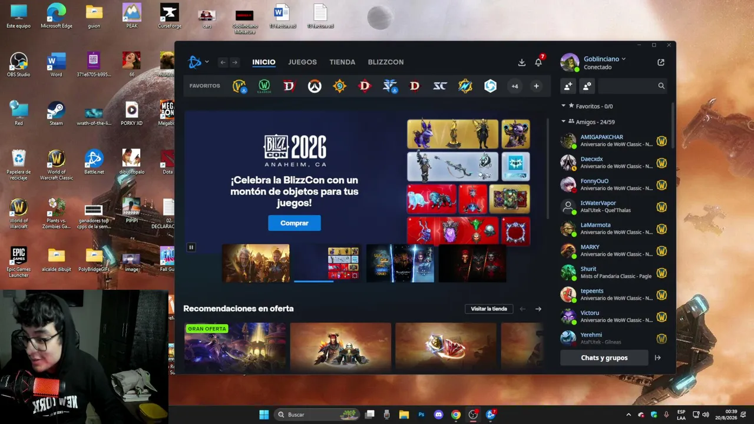Open World of Warcraft from the favorites bar
754x424 pixels.
coord(239,86)
